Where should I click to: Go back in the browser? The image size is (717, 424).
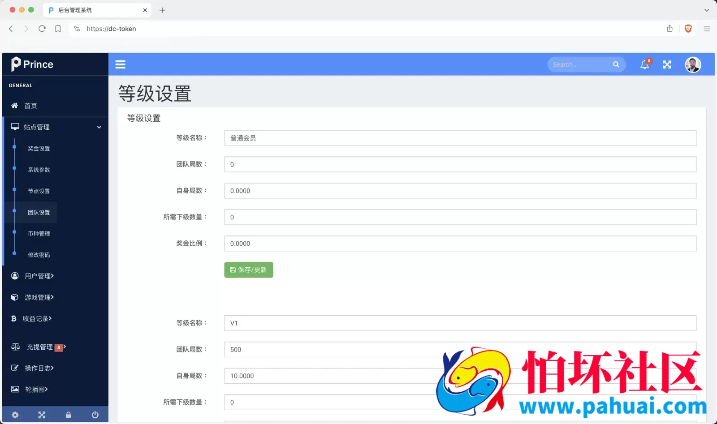point(11,29)
